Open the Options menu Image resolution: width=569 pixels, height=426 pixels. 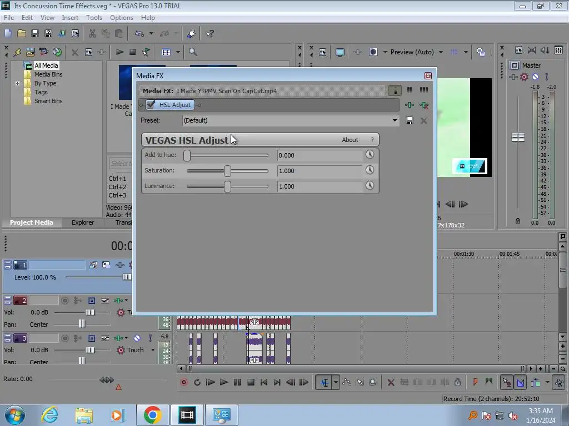coord(122,17)
